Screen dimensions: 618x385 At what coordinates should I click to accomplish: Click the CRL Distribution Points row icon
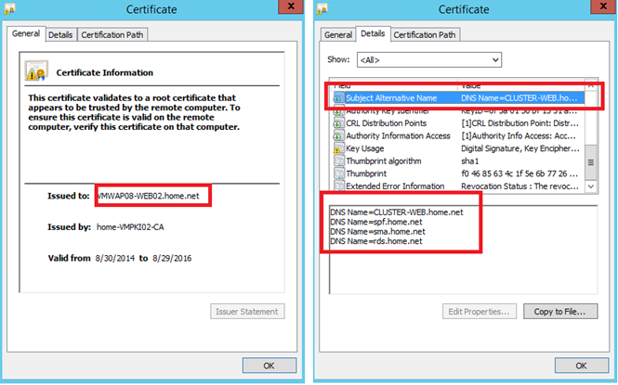(338, 123)
